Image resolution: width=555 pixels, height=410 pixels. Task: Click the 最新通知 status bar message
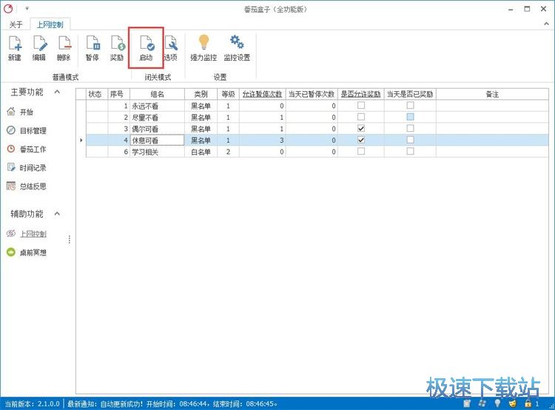[x=172, y=403]
